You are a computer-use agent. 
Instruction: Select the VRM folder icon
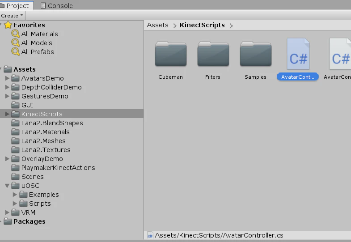[15, 212]
